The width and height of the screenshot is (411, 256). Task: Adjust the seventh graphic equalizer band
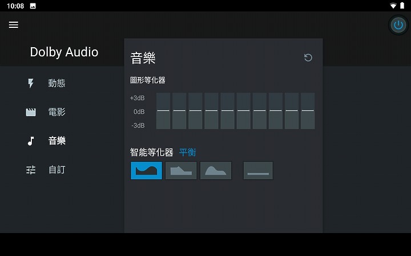tap(260, 111)
